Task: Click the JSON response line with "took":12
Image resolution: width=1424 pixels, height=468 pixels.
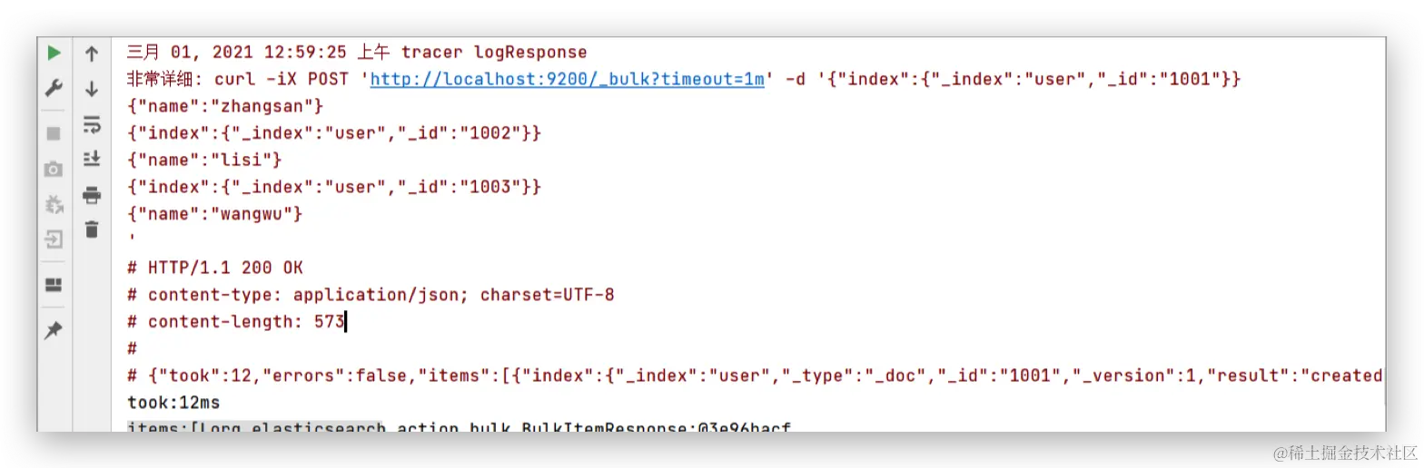Action: [755, 375]
